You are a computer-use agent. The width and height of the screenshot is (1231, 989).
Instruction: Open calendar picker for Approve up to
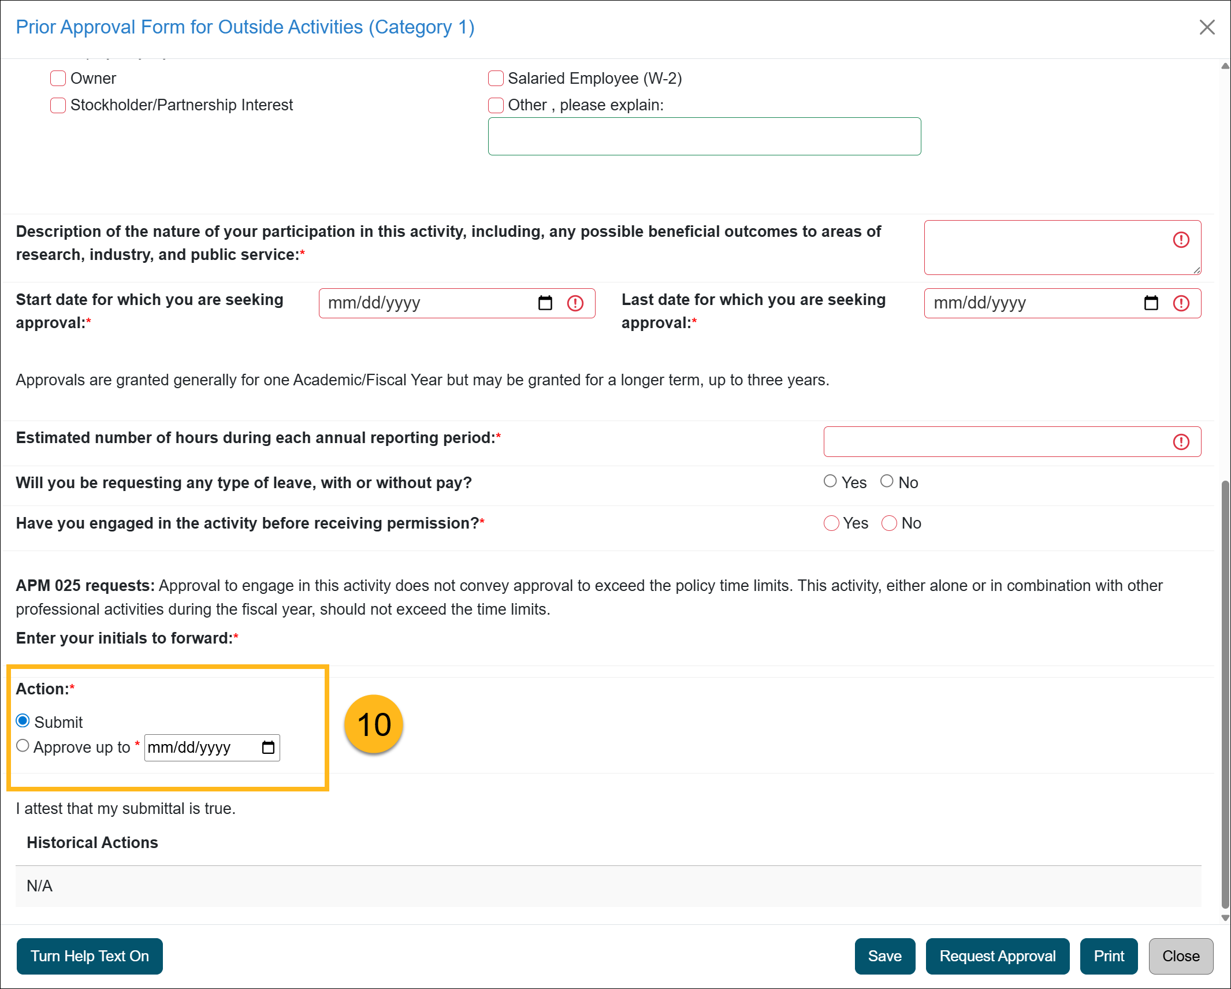coord(268,748)
